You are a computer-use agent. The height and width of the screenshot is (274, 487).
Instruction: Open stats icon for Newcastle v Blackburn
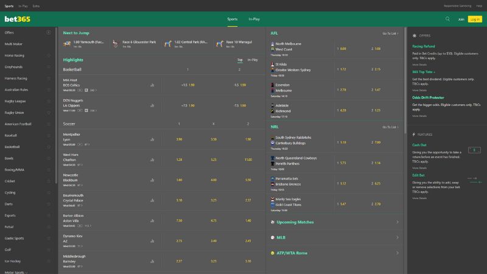(152, 180)
